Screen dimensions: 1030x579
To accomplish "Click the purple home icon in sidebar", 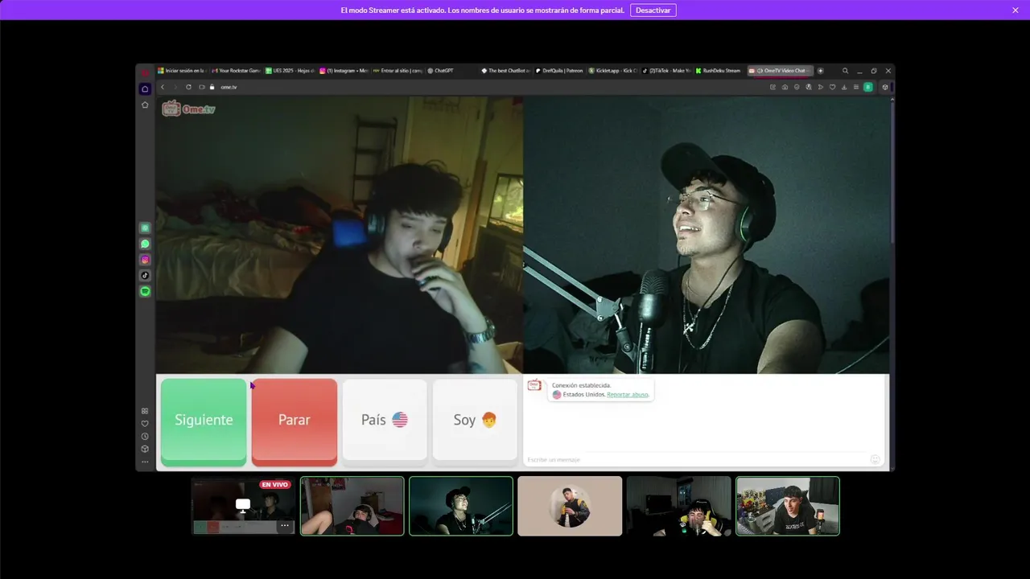I will (145, 89).
